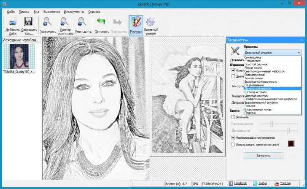Choose Тонкие линии preset
The image size is (307, 189).
coord(272,78)
